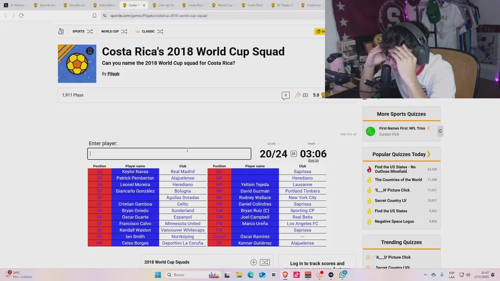The width and height of the screenshot is (500, 281).
Task: Open author Pilgab's profile
Action: pos(113,74)
